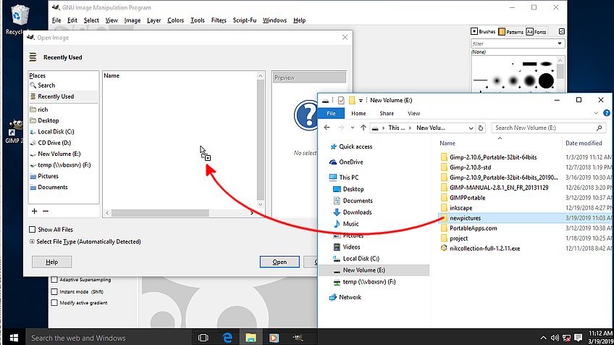614x345 pixels.
Task: Show hidden tray icons chevron
Action: coord(544,338)
